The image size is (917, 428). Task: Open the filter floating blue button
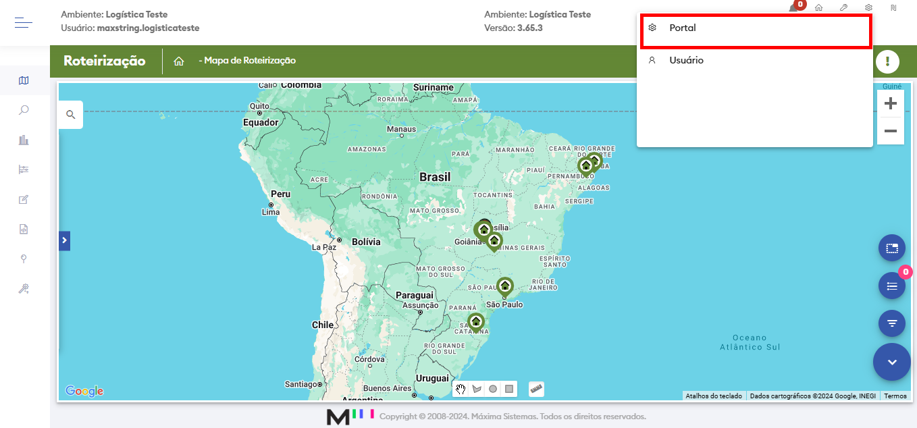[x=892, y=323]
